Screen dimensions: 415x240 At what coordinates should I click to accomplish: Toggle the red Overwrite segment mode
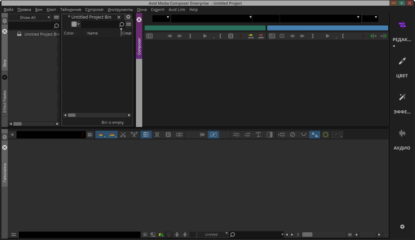pyautogui.click(x=112, y=135)
